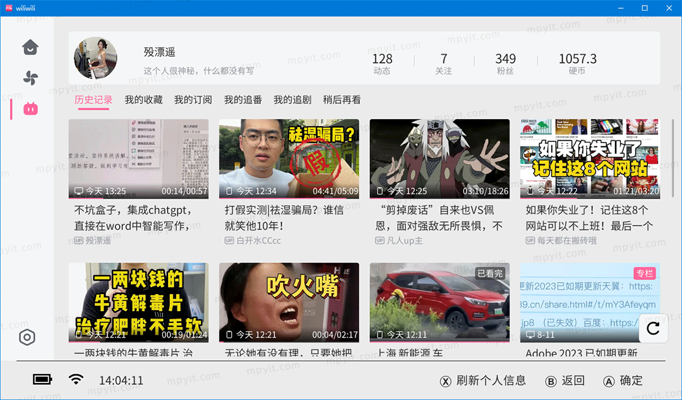Screen dimensions: 682x400
Task: Open the 我的订阅 tab
Action: coord(193,100)
